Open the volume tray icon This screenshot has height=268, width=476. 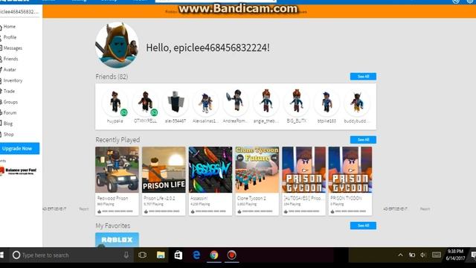tap(423, 255)
